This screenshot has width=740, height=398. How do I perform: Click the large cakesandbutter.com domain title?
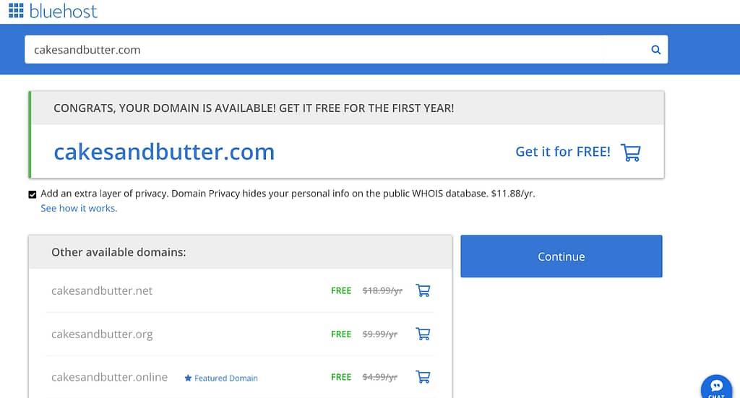click(x=164, y=152)
